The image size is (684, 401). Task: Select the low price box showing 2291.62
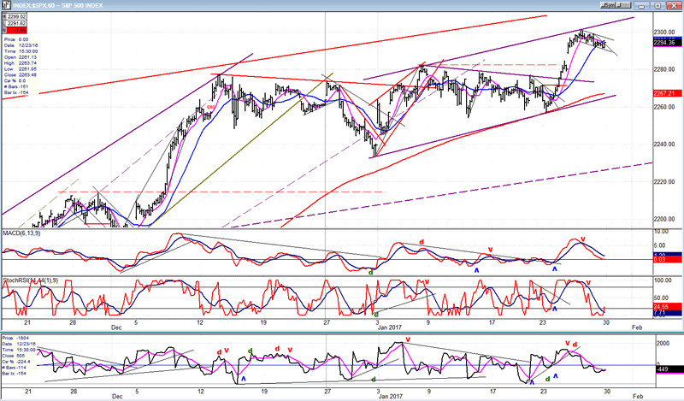coord(16,22)
